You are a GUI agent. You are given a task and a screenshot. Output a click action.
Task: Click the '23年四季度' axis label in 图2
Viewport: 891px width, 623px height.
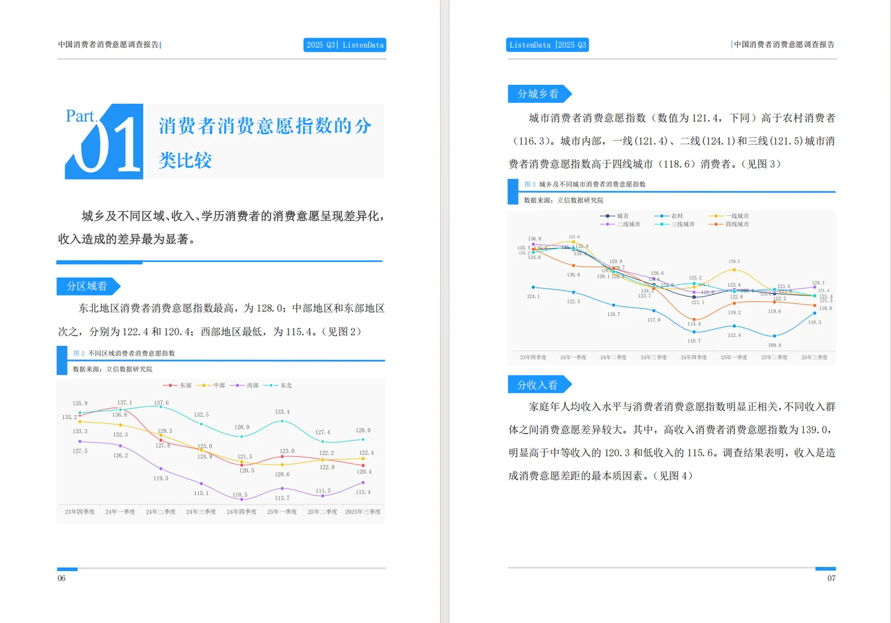click(x=80, y=512)
